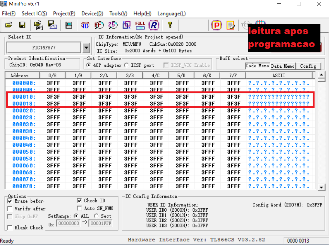Image resolution: width=329 pixels, height=245 pixels.
Task: Select the ICSP port radio button
Action: pyautogui.click(x=126, y=65)
